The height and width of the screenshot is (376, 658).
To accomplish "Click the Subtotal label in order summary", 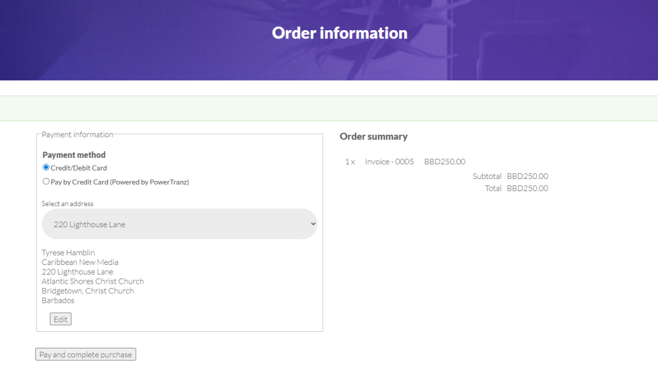I will [x=486, y=176].
